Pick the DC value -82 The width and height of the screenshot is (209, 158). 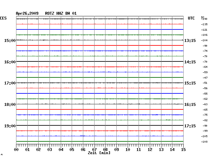click(205, 120)
